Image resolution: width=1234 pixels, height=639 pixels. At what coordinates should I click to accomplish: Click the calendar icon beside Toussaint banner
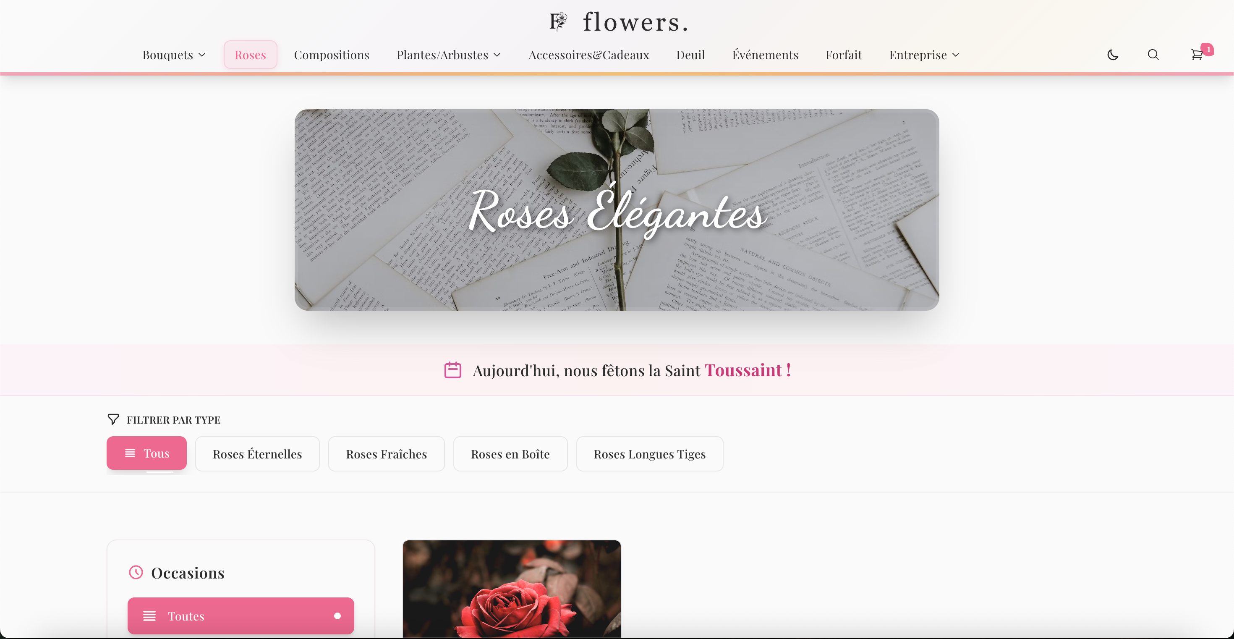pos(453,370)
